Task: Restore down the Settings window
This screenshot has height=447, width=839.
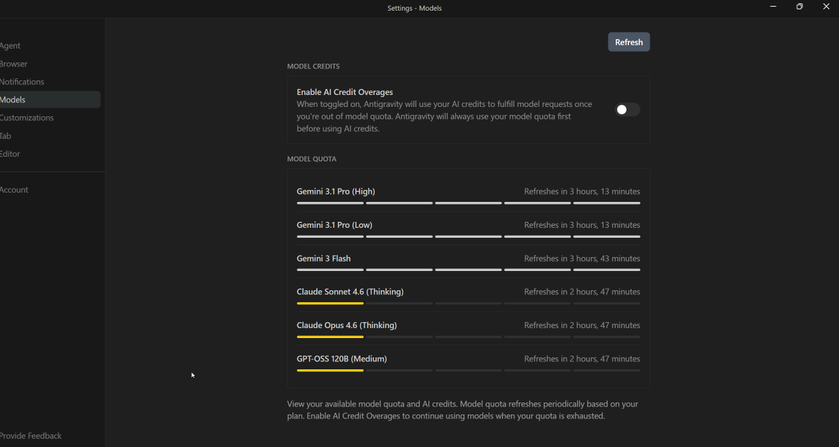Action: 800,7
